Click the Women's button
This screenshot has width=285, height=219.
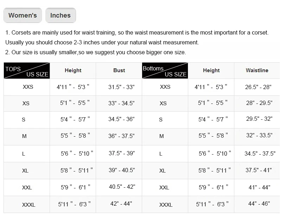[x=23, y=15]
